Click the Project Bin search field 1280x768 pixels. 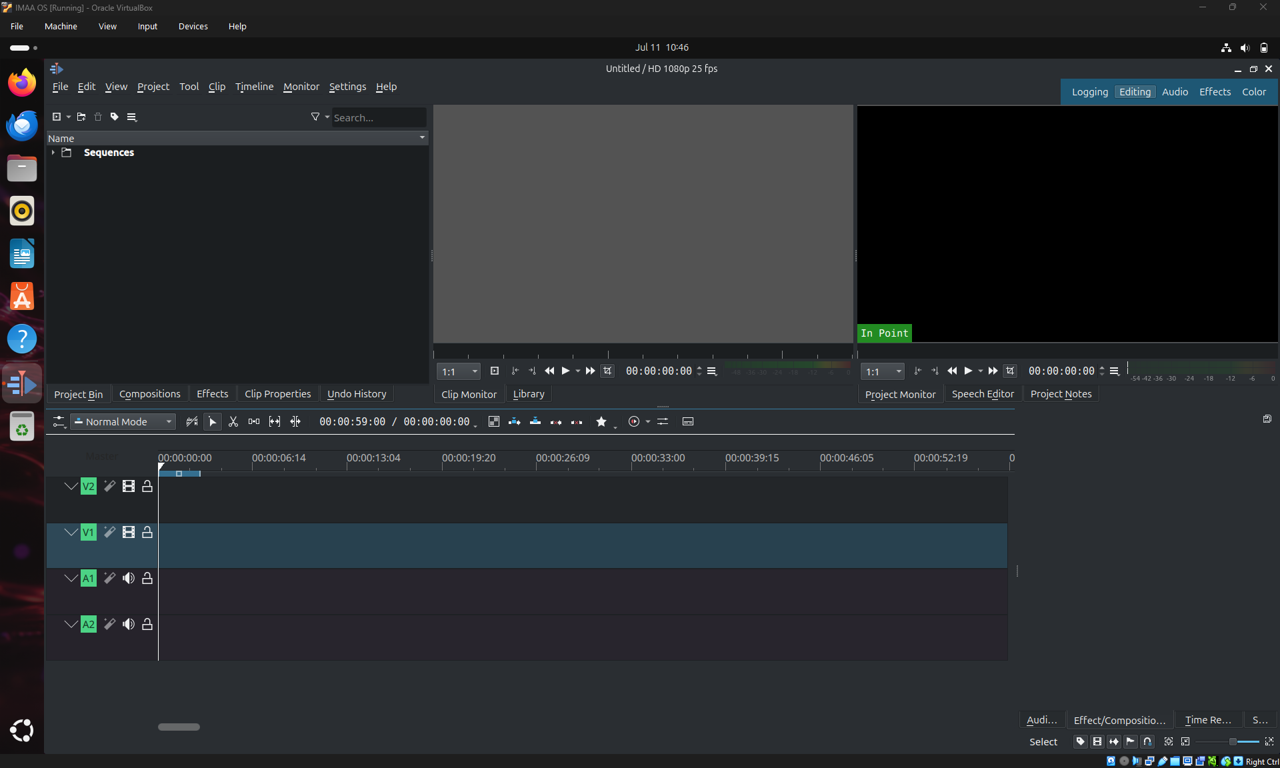tap(379, 117)
